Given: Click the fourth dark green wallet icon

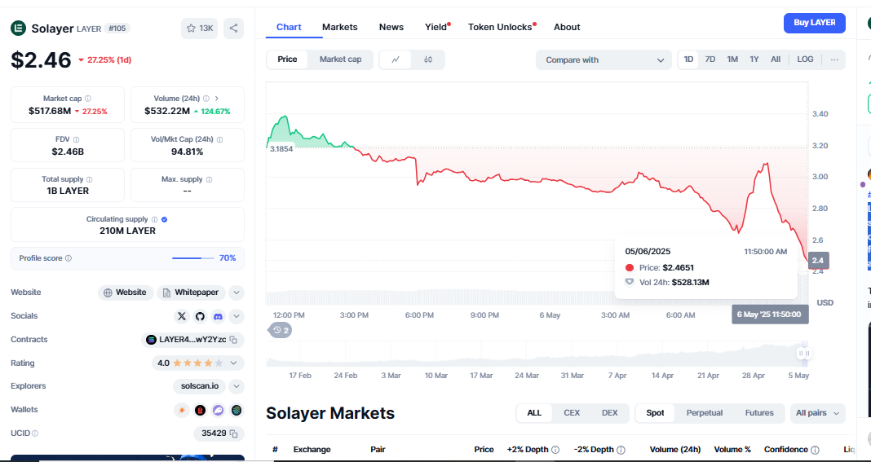Looking at the screenshot, I should 237,411.
